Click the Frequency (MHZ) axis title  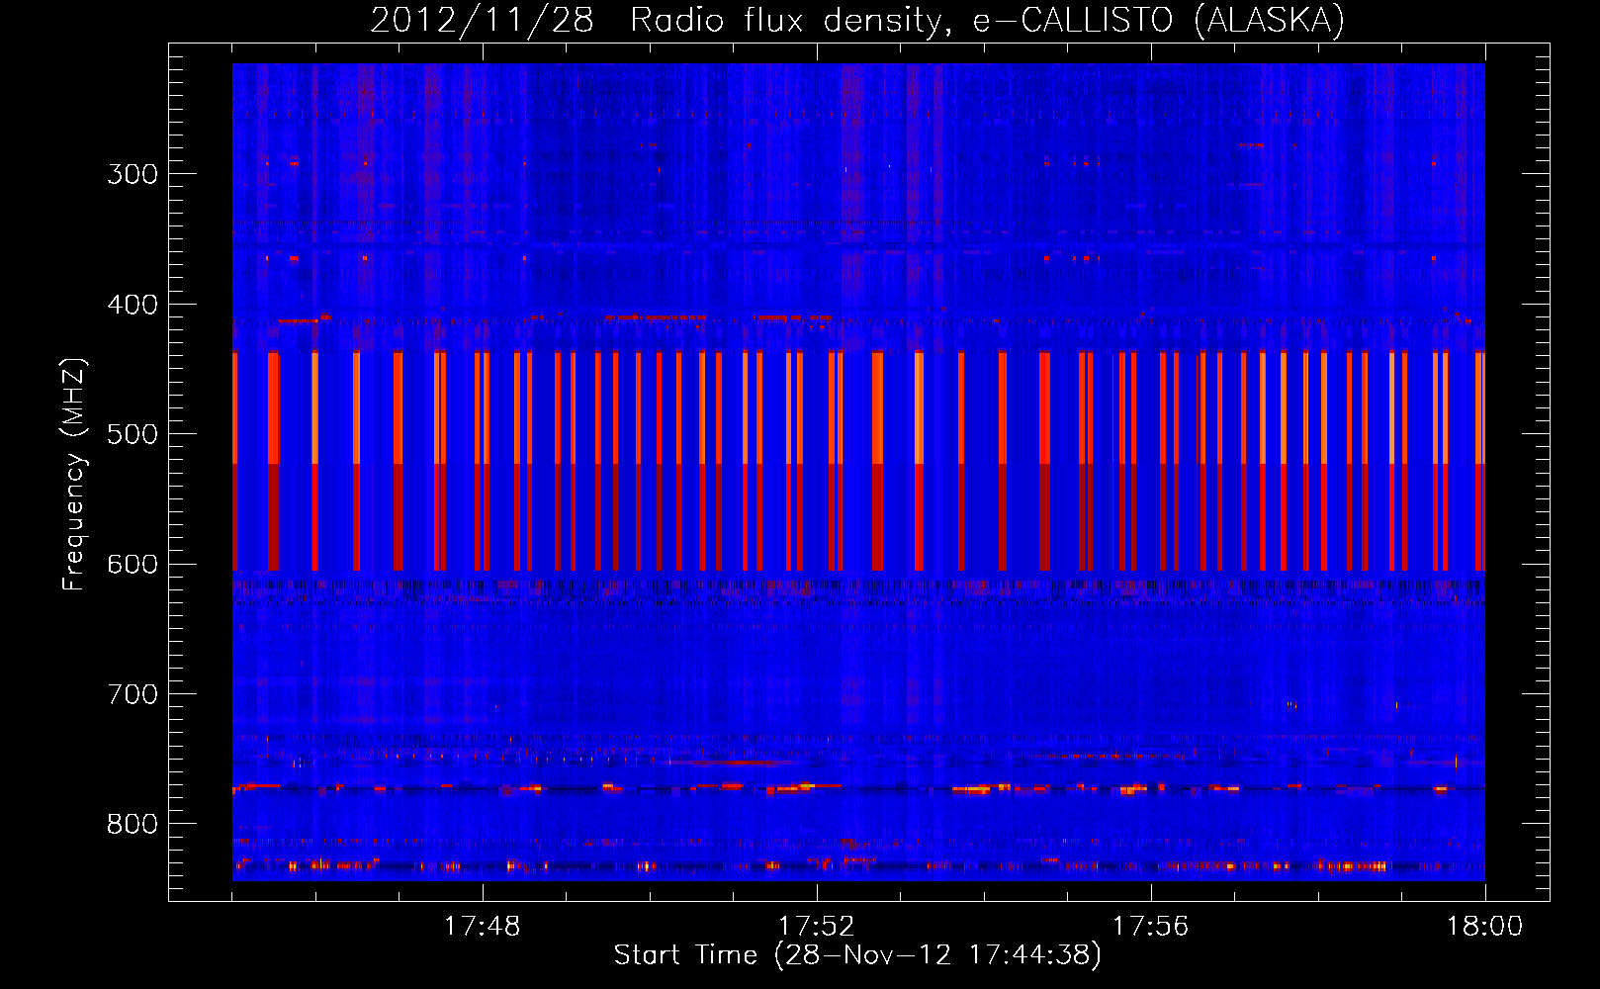74,475
